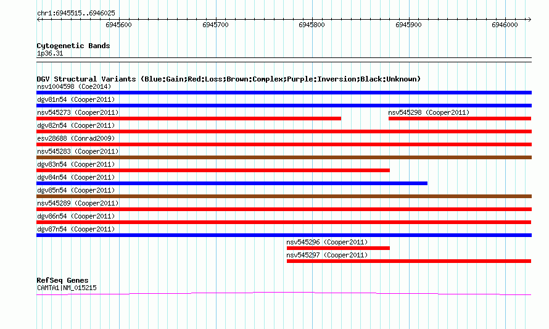Open dgv87n54 (Cooper2011) variant label

76,229
